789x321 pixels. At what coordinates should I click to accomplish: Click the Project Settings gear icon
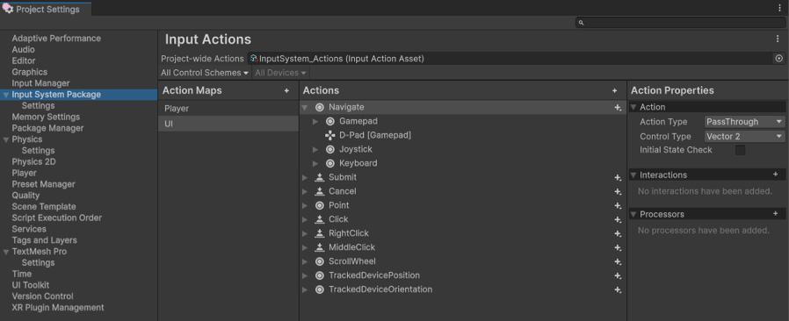click(x=8, y=9)
